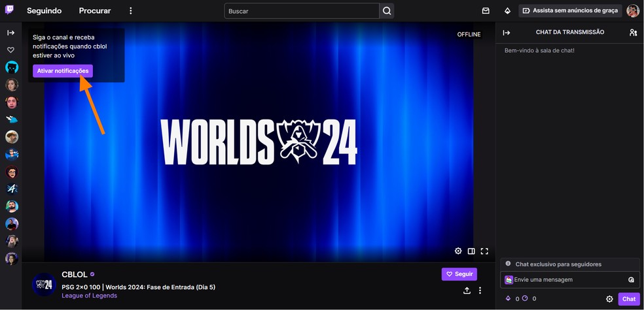644x310 pixels.
Task: Click the Bem-vindo à sala de chat! message
Action: click(539, 50)
